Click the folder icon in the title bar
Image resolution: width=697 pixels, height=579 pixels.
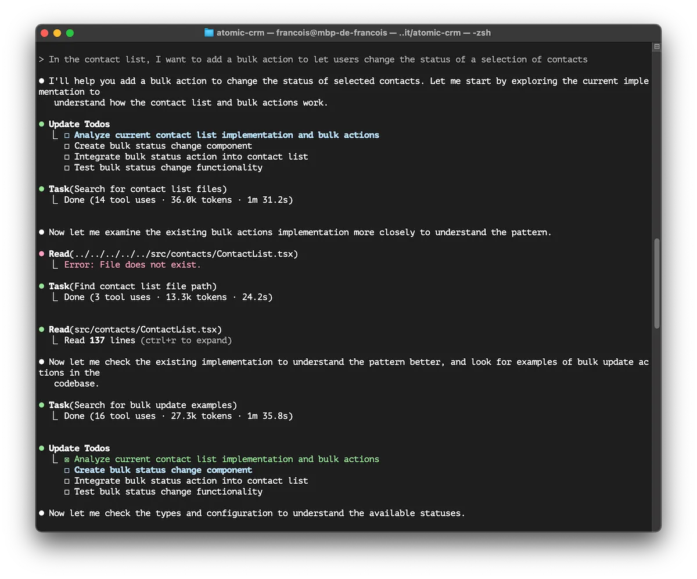tap(209, 33)
